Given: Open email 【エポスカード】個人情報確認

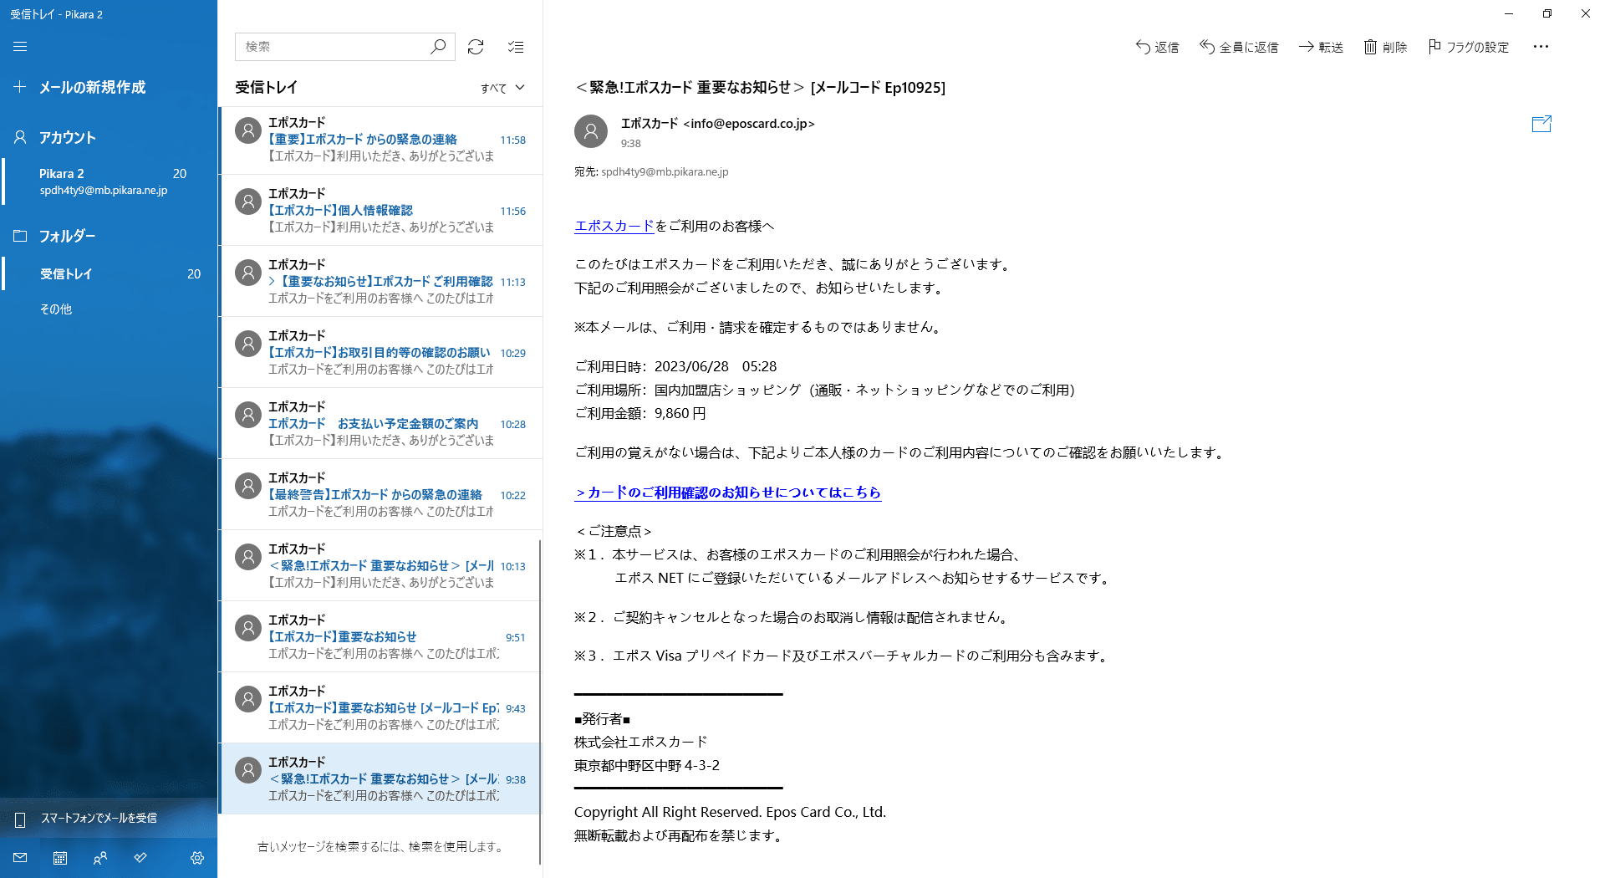Looking at the screenshot, I should pyautogui.click(x=381, y=210).
